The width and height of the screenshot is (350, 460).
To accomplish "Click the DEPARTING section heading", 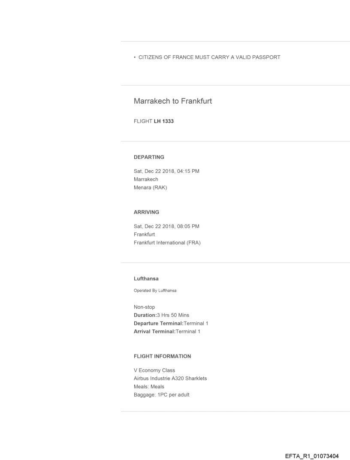I will point(149,157).
